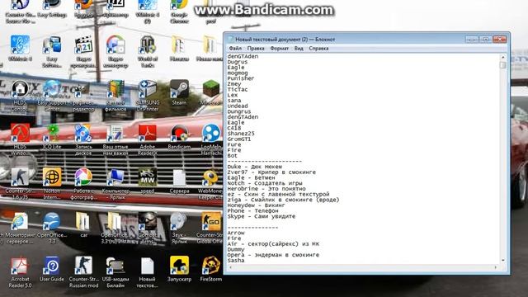Select the Easy Support Center shortcut
Viewport: 528px width, 297px height.
click(52, 96)
